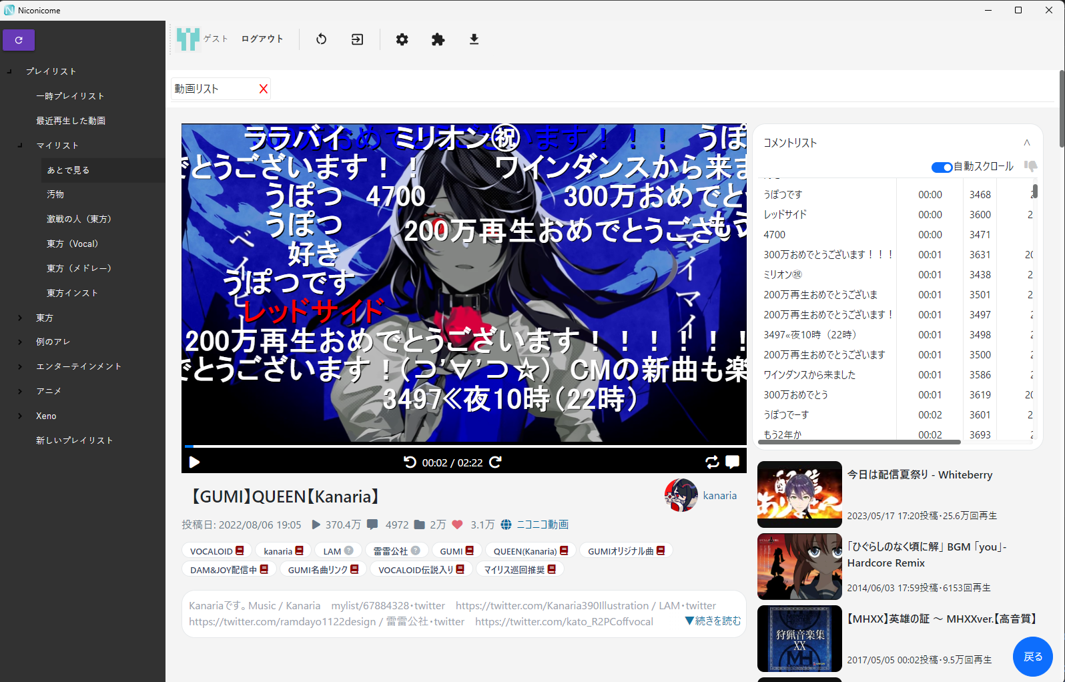Click 新しいプレイリスト in the sidebar
The height and width of the screenshot is (682, 1065).
click(74, 440)
